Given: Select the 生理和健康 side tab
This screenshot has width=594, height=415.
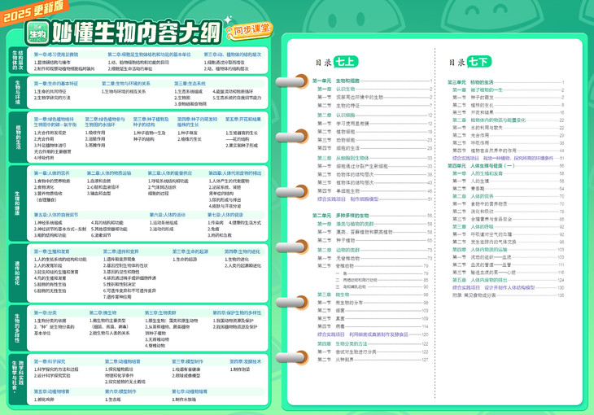Looking at the screenshot, I should pos(17,203).
